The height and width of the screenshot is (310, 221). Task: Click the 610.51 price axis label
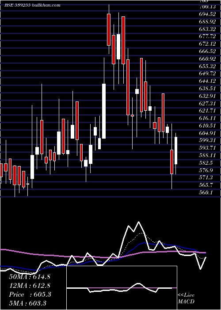[x=208, y=126]
